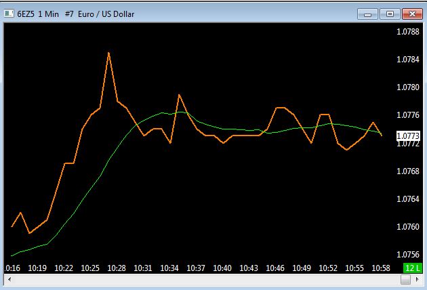Click the 1.0780 price axis label
Screen dimensions: 427x290
point(408,87)
